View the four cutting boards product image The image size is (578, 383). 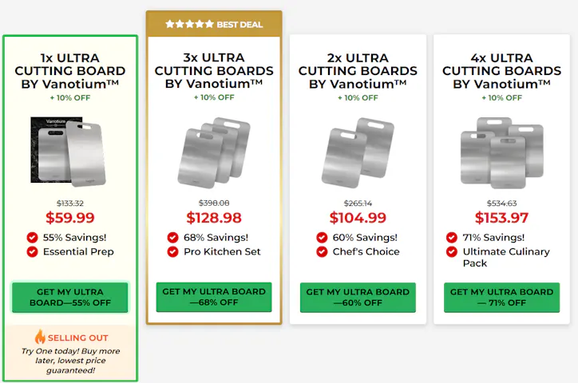[501, 152]
